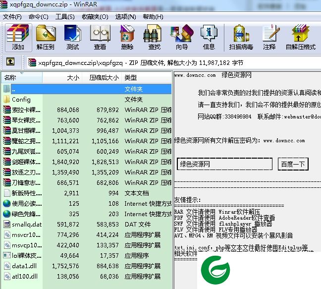Select the 剑姬裸体 archive row
The height and width of the screenshot is (289, 321).
(x=87, y=162)
